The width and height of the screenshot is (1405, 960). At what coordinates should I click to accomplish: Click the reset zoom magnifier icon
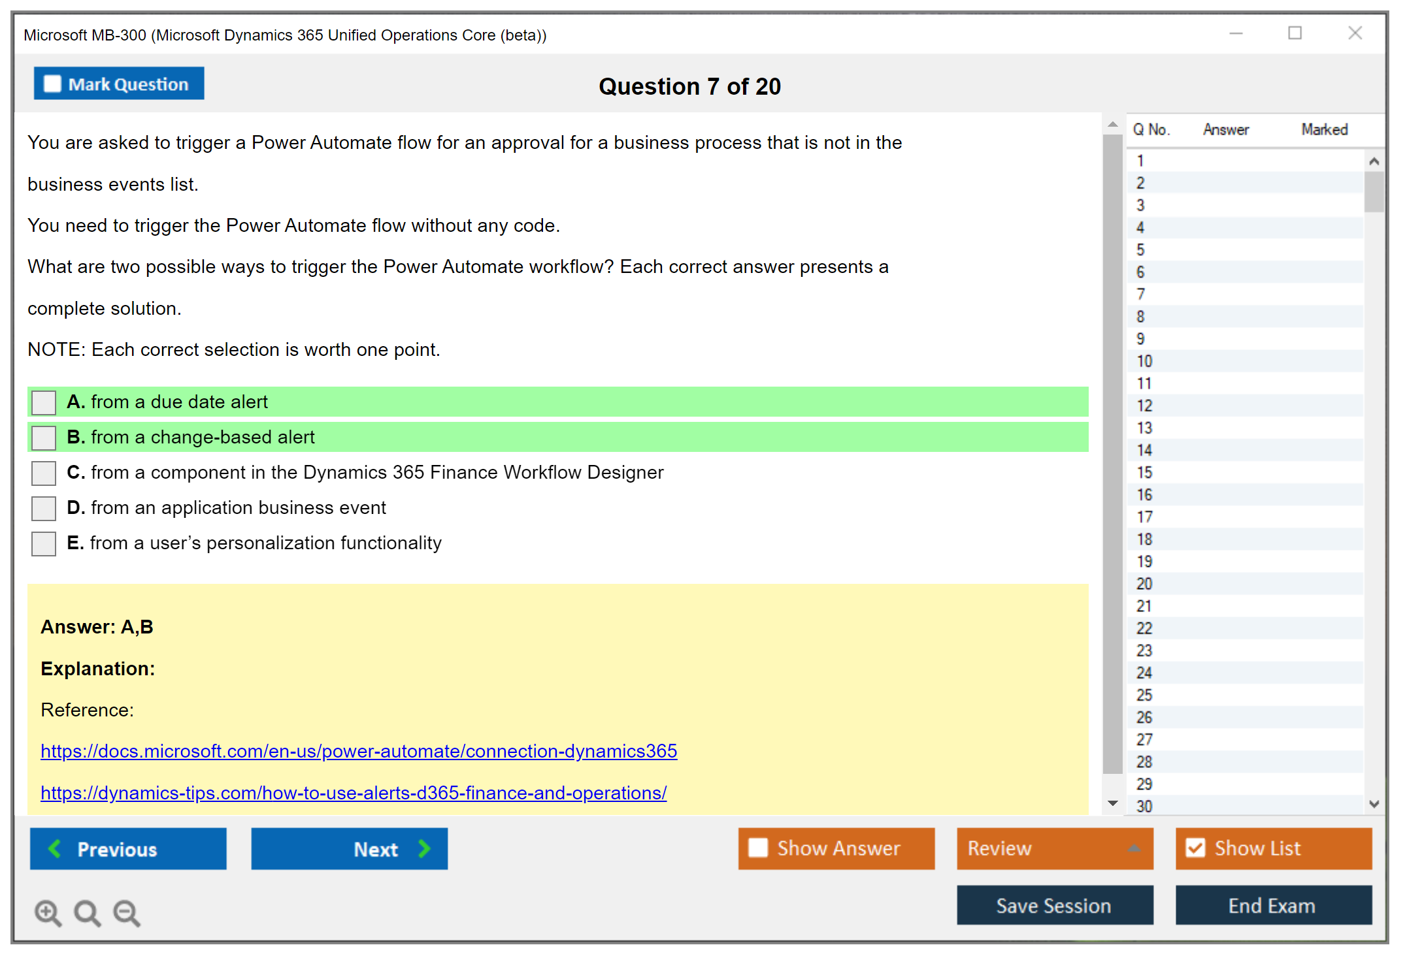coord(87,912)
